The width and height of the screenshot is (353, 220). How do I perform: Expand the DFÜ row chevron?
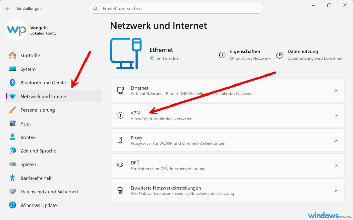(x=336, y=166)
